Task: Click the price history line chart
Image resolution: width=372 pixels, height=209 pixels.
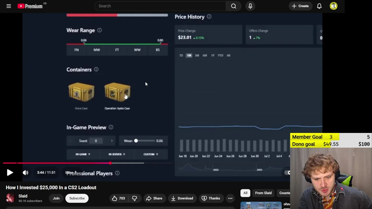Action: click(x=250, y=127)
